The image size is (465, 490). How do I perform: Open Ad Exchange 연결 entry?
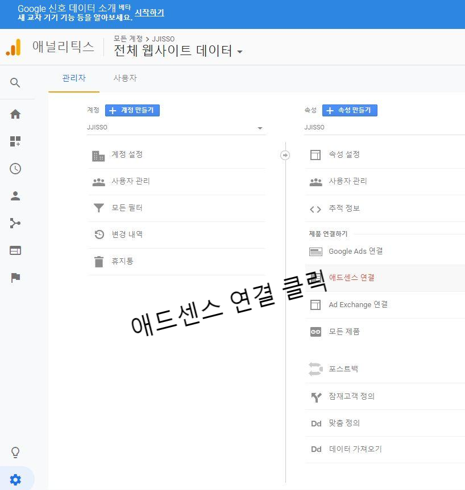[x=385, y=305]
